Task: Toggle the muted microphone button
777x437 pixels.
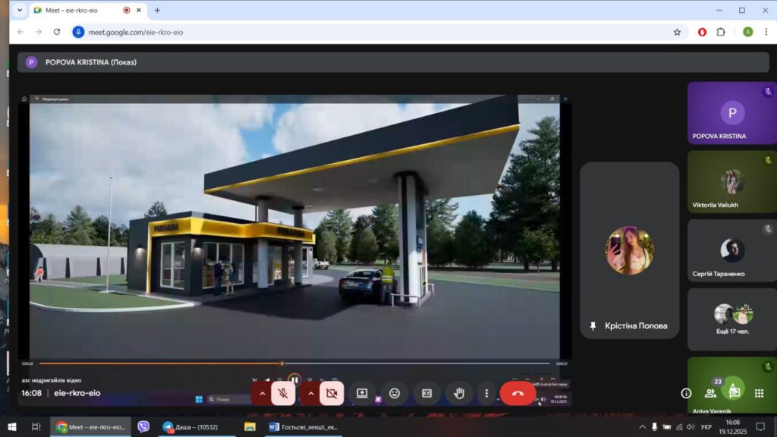Action: (x=283, y=393)
